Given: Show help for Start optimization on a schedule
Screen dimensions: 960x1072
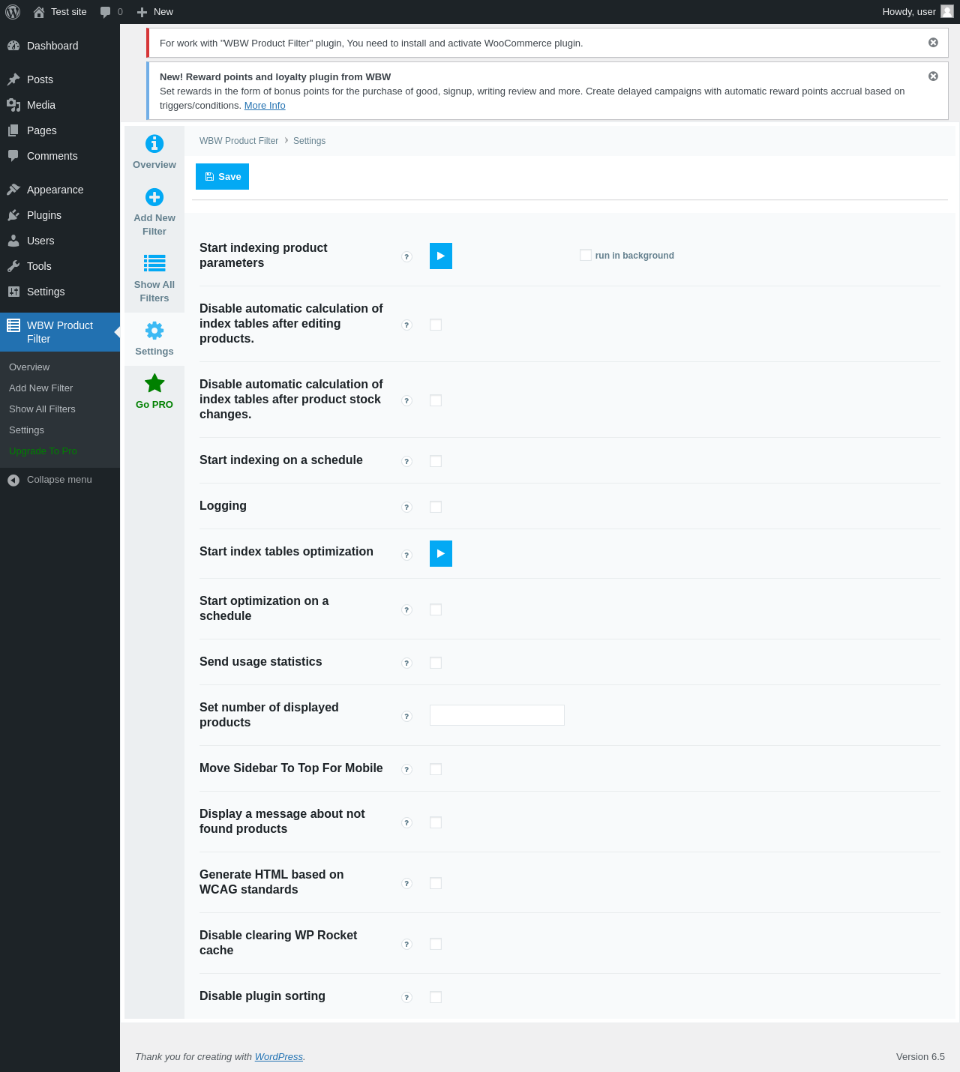Looking at the screenshot, I should [407, 610].
